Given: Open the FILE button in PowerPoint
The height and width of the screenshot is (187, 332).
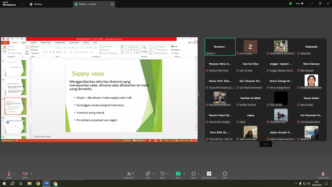Looking at the screenshot, I should coord(5,43).
